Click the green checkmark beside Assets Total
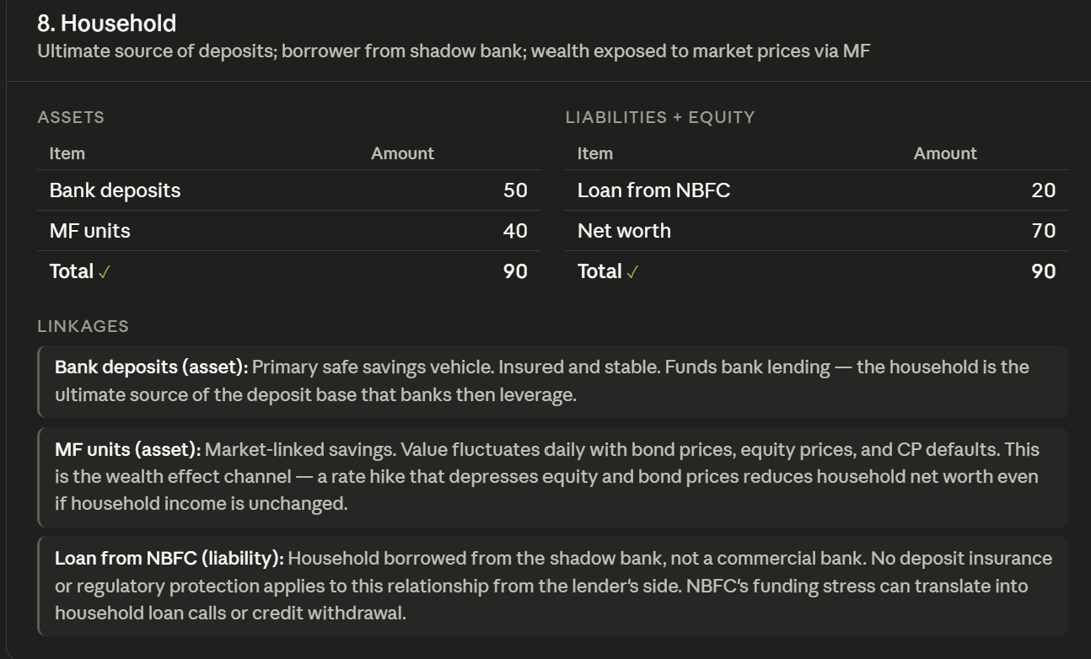The height and width of the screenshot is (659, 1091). tap(104, 272)
